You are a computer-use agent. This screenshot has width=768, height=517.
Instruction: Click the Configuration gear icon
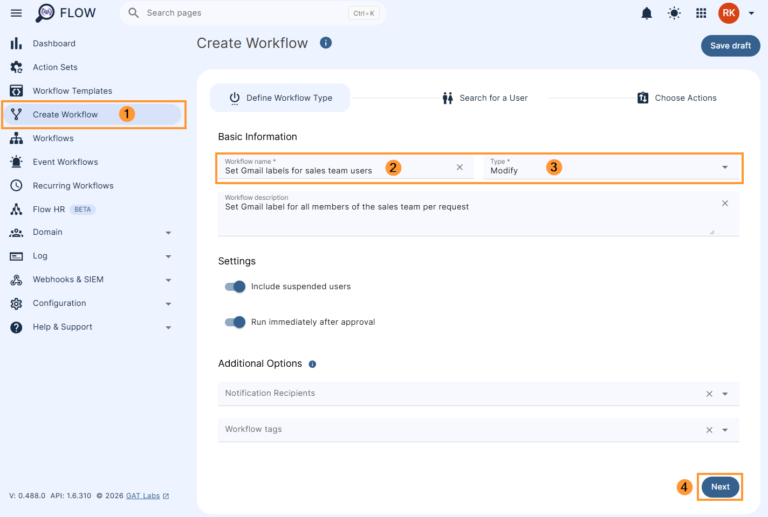tap(16, 304)
